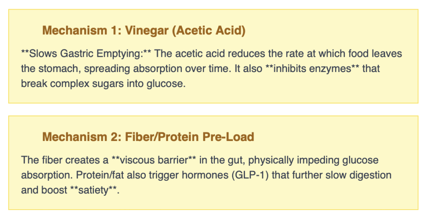Click the phrase "further slow digestion"
429x213 pixels.
pyautogui.click(x=346, y=175)
